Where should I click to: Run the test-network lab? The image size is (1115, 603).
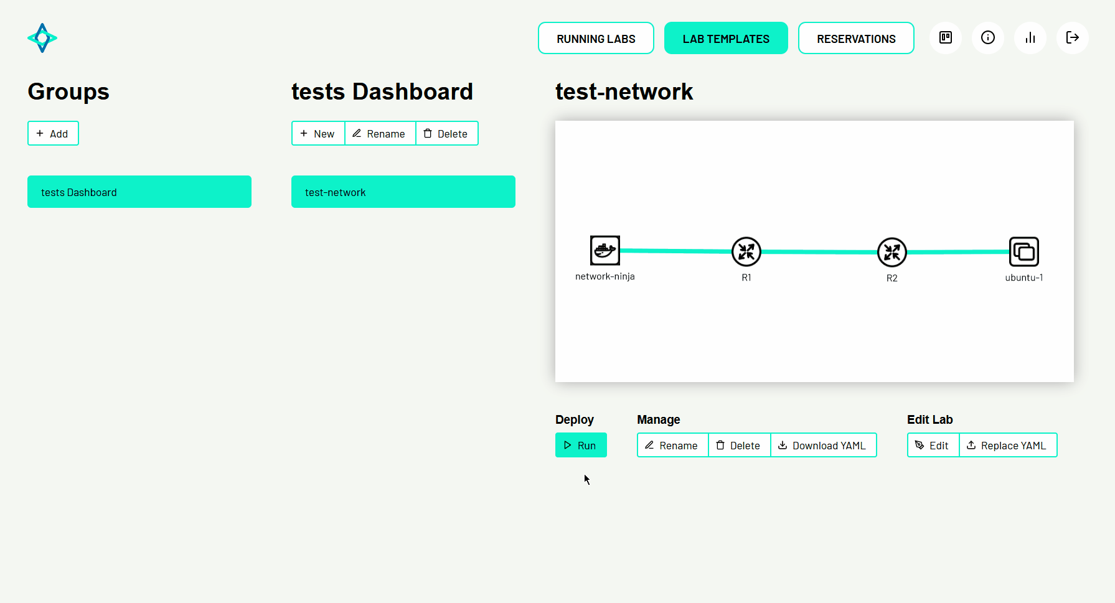click(580, 446)
